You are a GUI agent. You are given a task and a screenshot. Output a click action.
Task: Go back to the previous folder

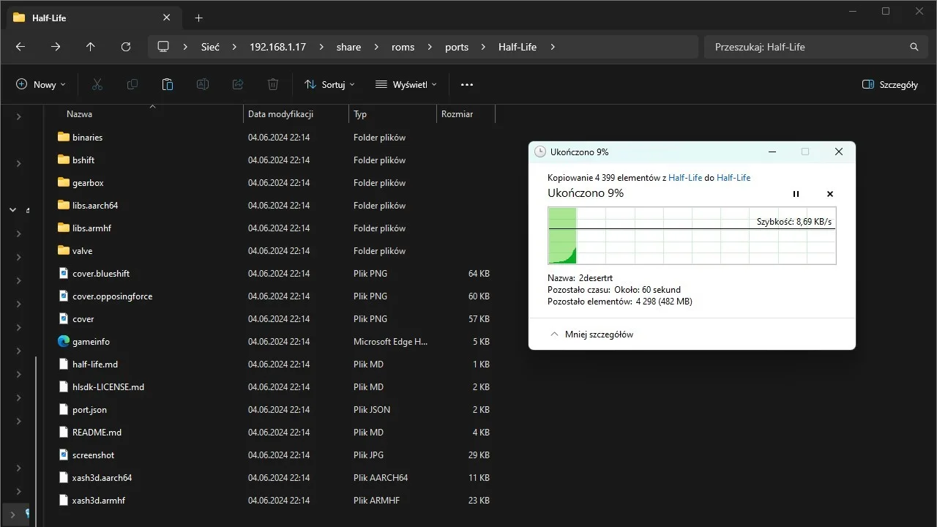point(20,47)
